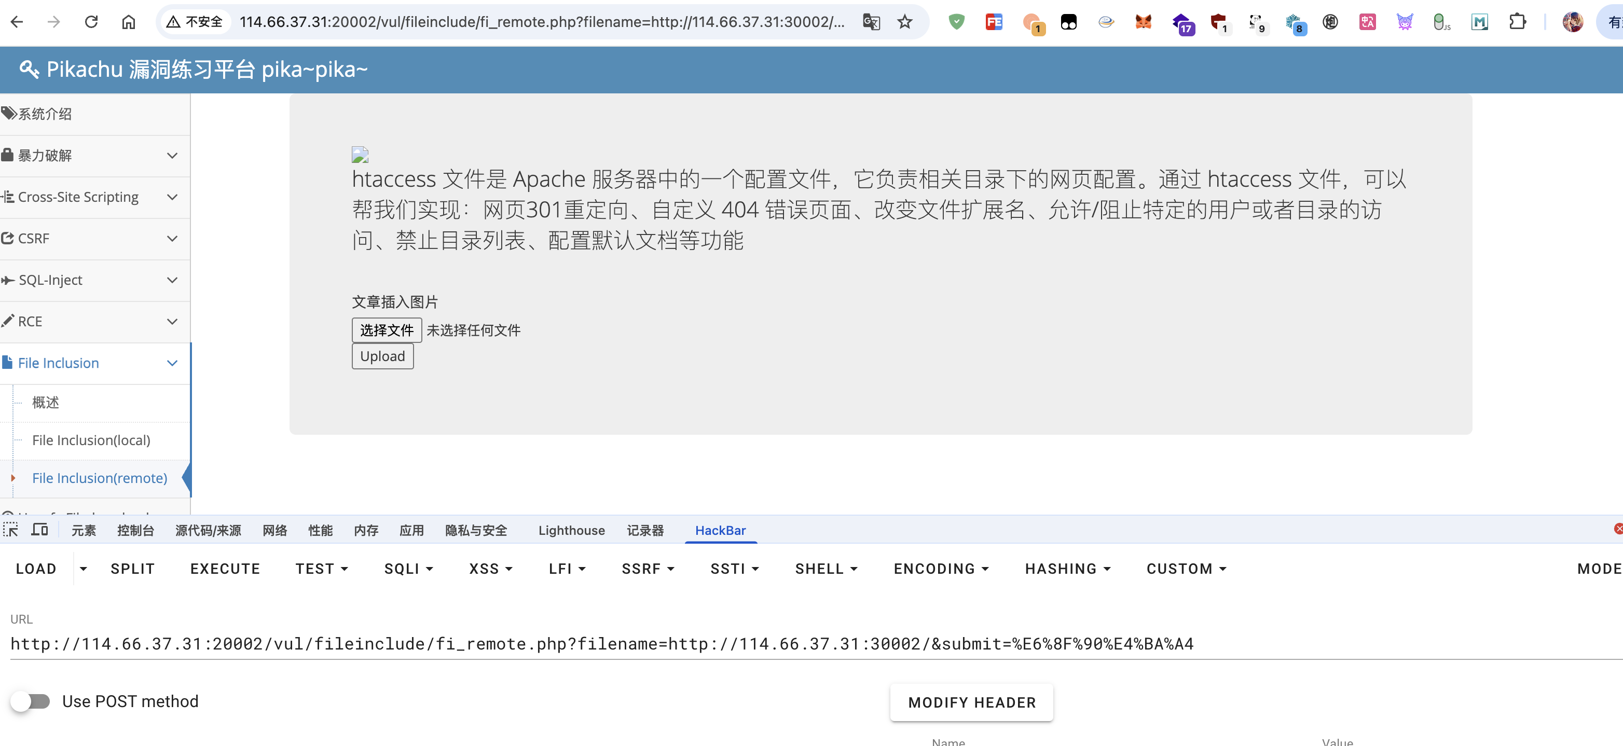Open the LFI dropdown menu
The height and width of the screenshot is (746, 1623).
point(567,569)
